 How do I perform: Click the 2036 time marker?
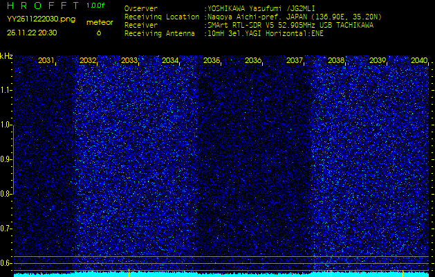(253, 60)
